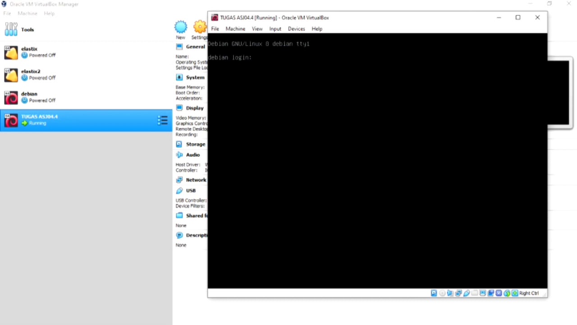Click optical disc icon in VM status bar
577x325 pixels.
click(442, 293)
